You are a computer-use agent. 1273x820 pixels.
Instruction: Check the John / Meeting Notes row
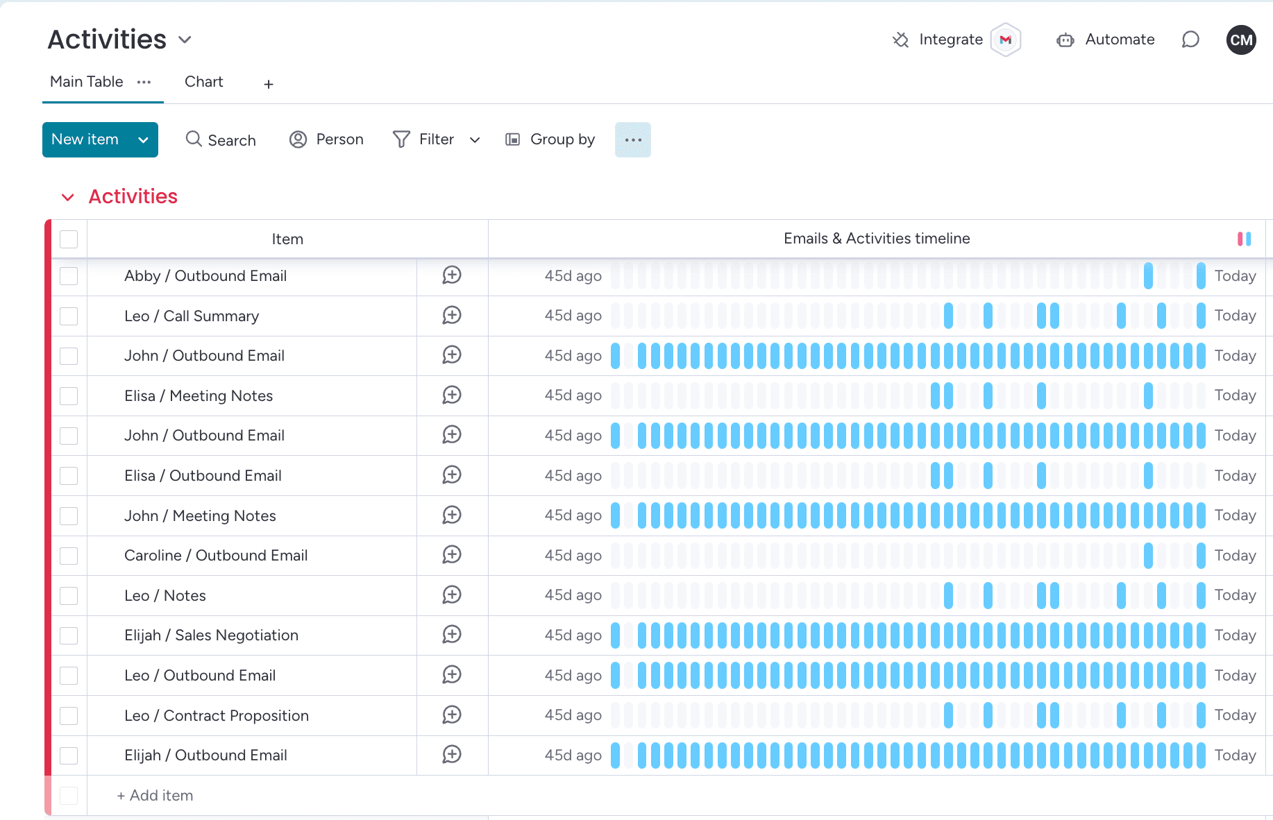[69, 516]
